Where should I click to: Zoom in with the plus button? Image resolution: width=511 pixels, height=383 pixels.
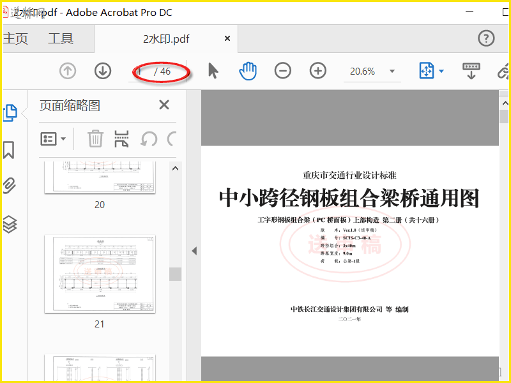(x=317, y=71)
